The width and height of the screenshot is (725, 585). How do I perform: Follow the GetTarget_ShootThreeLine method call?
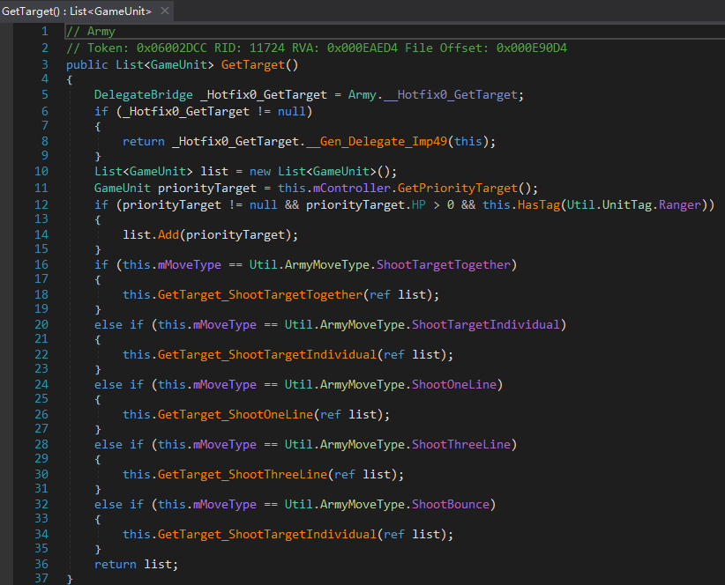pos(242,474)
